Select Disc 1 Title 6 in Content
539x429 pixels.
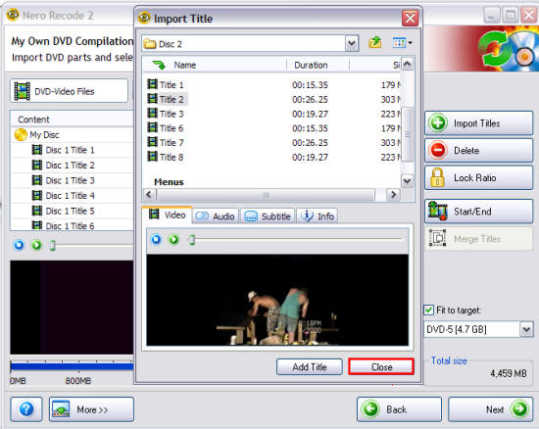[x=71, y=225]
